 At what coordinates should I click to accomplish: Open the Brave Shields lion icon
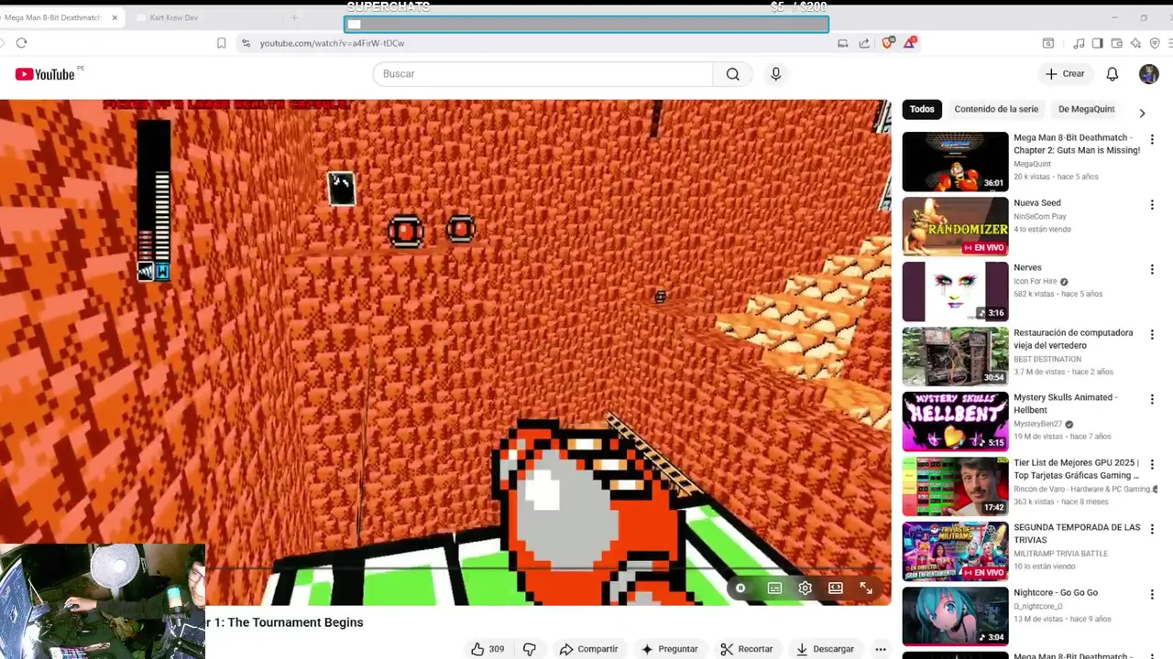point(887,43)
